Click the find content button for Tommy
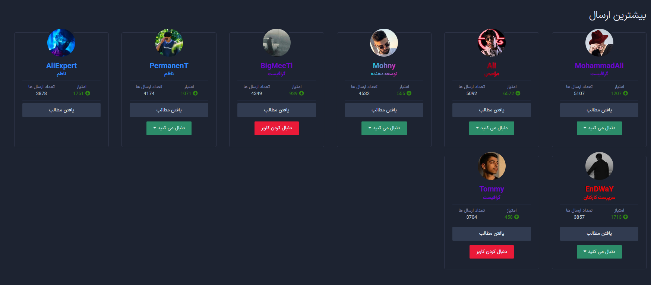The height and width of the screenshot is (285, 651). [x=492, y=234]
